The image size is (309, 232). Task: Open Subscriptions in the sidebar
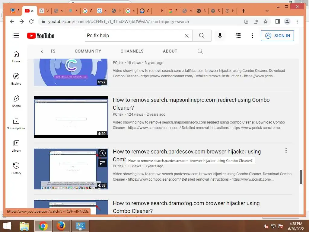pos(16,124)
